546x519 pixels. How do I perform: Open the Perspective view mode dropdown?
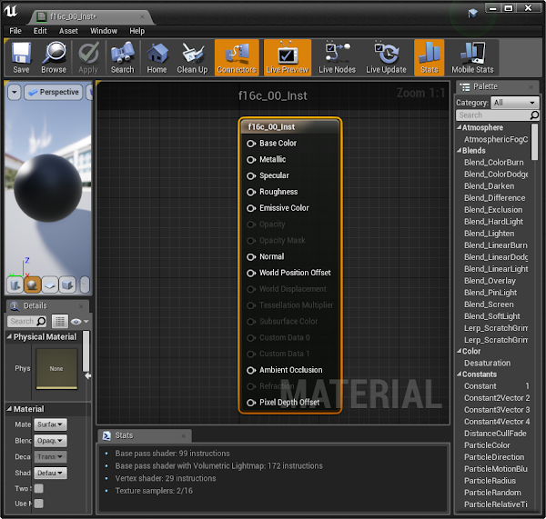pos(54,92)
